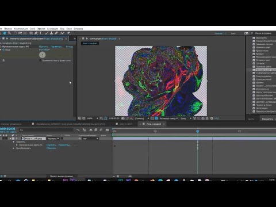Select the Pen tool
The image size is (276, 207).
point(36,33)
